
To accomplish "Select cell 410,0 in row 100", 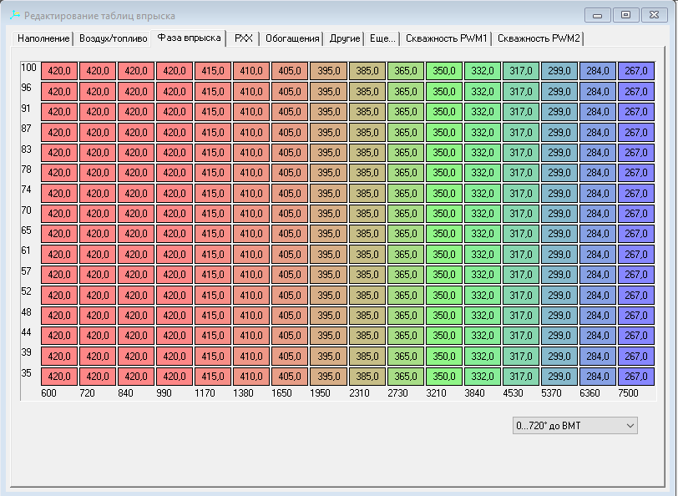I will pos(251,71).
